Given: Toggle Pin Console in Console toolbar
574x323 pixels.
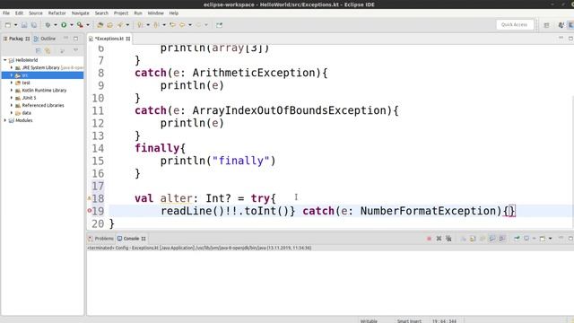Looking at the screenshot, I should (x=517, y=239).
